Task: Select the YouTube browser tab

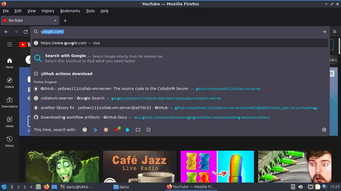Action: pos(30,20)
